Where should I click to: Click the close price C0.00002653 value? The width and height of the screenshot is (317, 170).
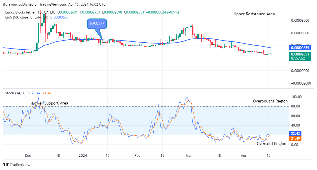(134, 12)
